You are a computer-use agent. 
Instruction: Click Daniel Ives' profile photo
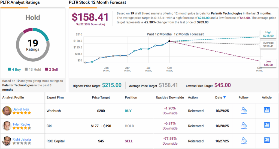click(x=7, y=111)
